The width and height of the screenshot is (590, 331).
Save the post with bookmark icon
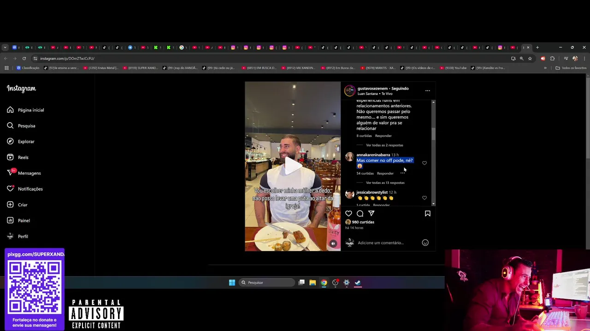coord(427,213)
